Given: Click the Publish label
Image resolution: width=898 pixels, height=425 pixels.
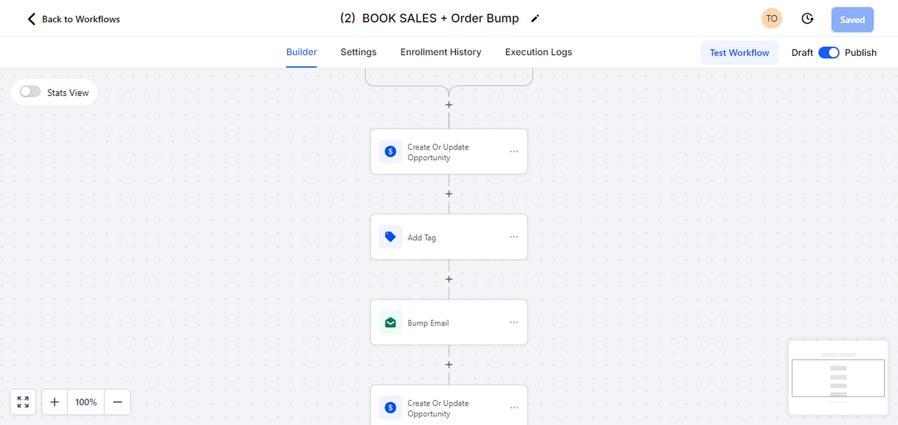Looking at the screenshot, I should coord(861,52).
